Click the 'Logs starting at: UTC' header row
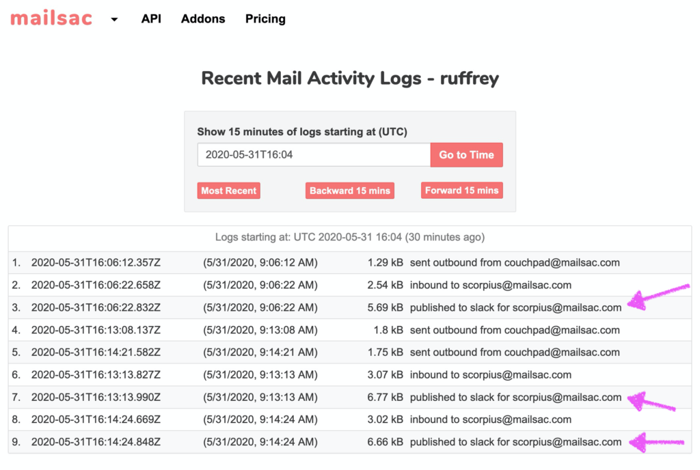This screenshot has height=470, width=700. click(350, 237)
